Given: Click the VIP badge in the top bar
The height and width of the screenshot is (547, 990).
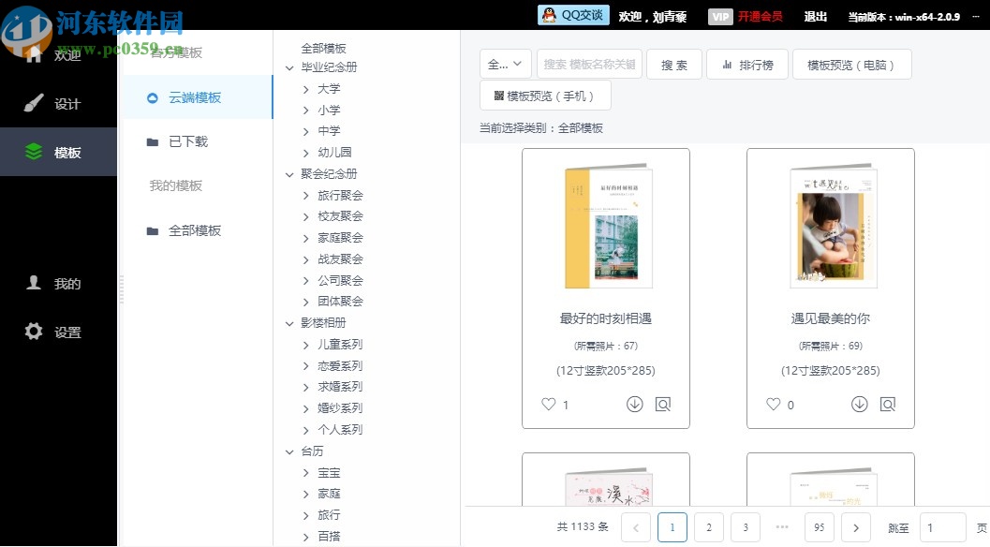Looking at the screenshot, I should coord(720,15).
